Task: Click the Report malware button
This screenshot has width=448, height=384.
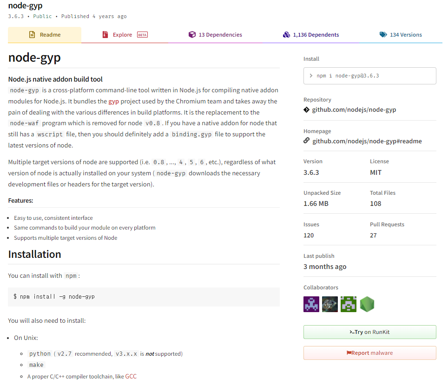Action: click(370, 353)
